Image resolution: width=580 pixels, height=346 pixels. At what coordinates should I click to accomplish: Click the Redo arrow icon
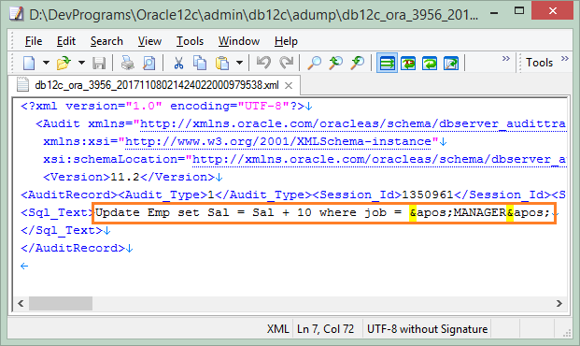(x=287, y=63)
